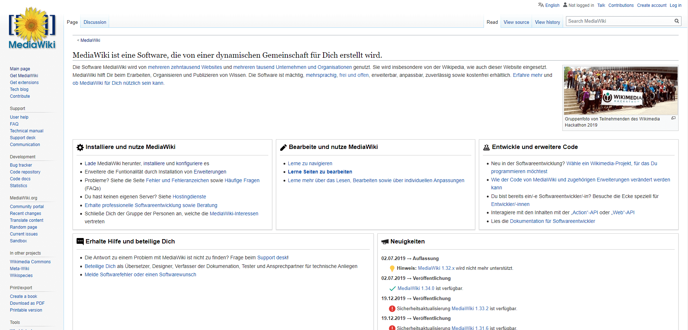The image size is (688, 330).
Task: Click the Lerne Seiten zu bearbeiten link
Action: [320, 172]
